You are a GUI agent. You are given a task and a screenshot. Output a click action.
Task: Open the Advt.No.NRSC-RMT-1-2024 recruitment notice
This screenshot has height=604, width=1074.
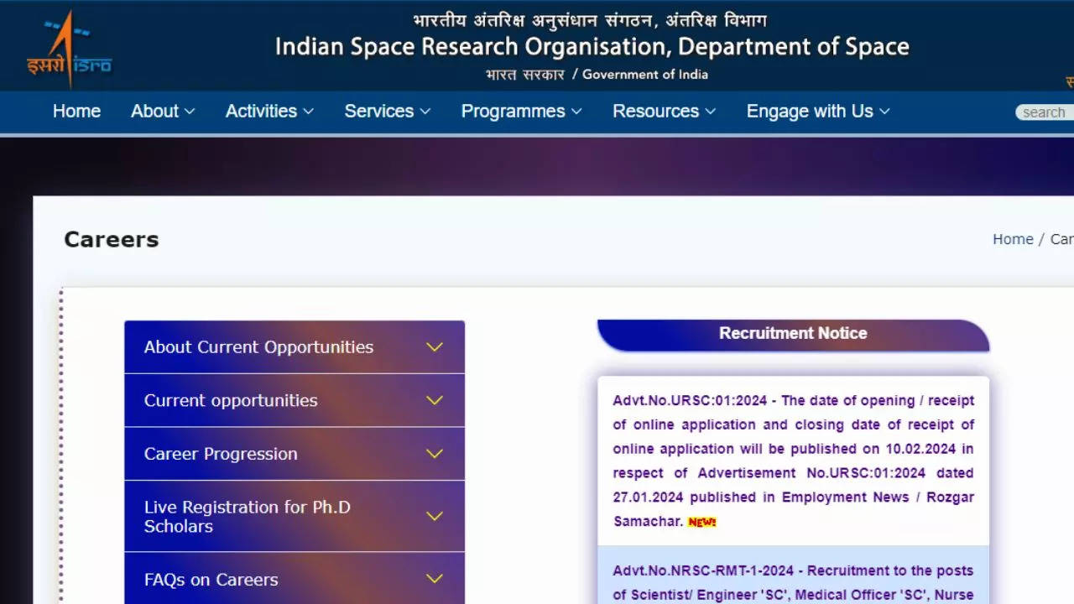(794, 583)
